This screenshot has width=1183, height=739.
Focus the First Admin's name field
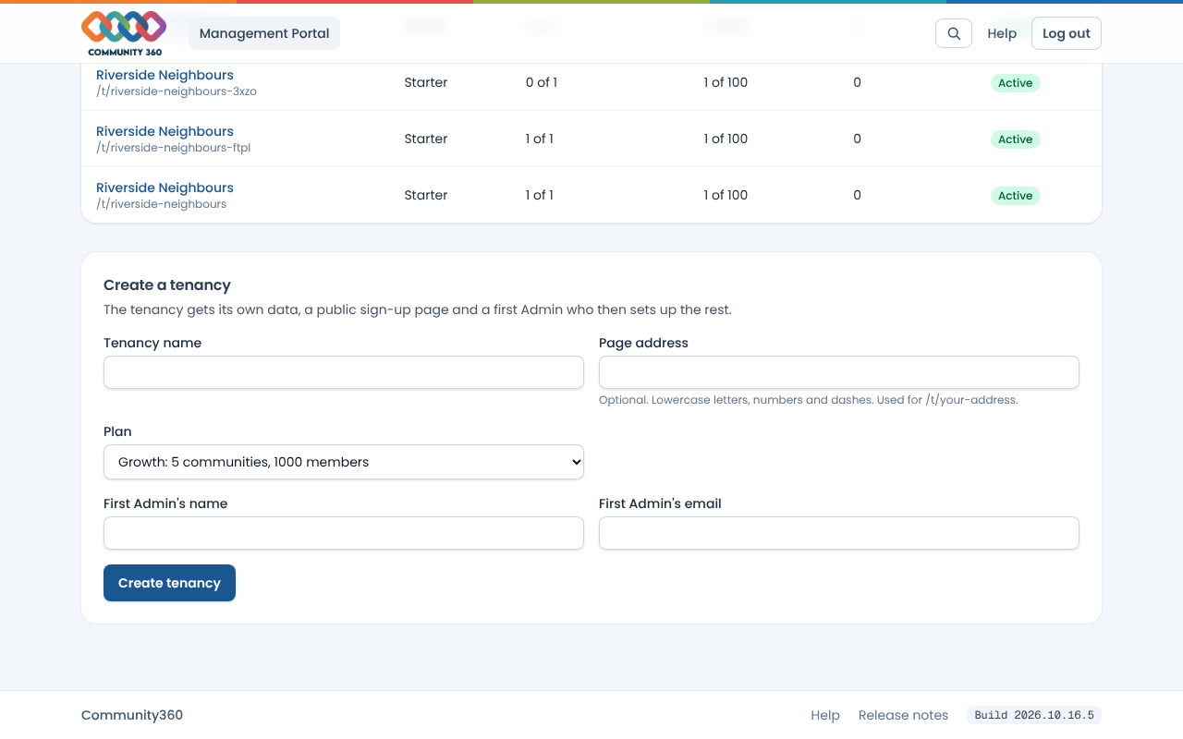(344, 533)
